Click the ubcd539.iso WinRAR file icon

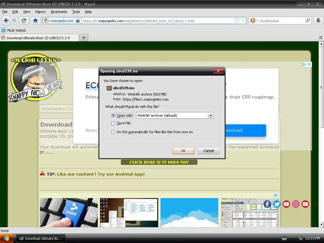[109, 88]
